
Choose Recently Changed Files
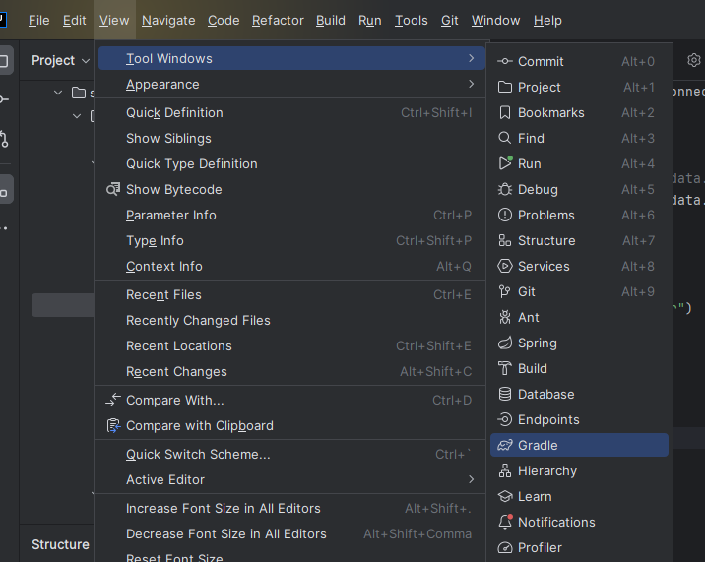click(x=291, y=321)
